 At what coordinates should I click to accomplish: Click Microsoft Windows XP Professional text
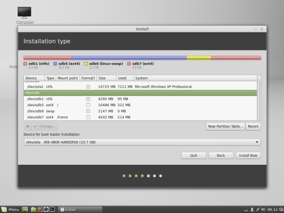click(163, 87)
